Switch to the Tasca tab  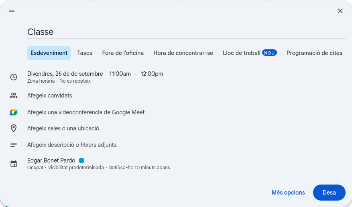(85, 53)
